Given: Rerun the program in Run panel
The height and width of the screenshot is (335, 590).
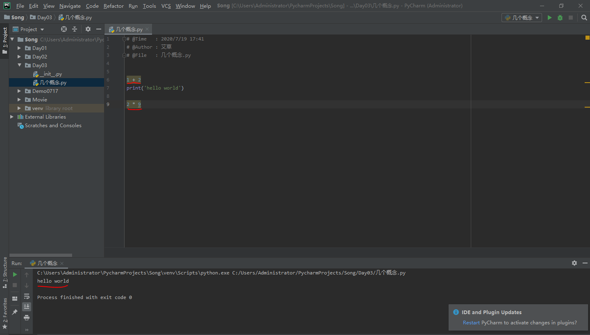Looking at the screenshot, I should tap(15, 274).
